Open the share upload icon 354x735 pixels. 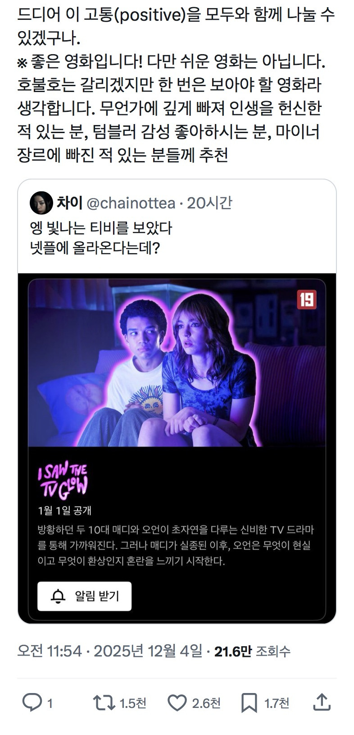pyautogui.click(x=322, y=702)
